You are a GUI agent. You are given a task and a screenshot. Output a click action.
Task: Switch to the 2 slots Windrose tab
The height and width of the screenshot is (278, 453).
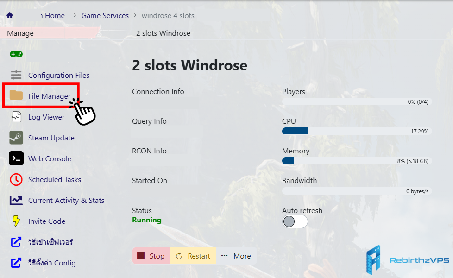tap(163, 33)
